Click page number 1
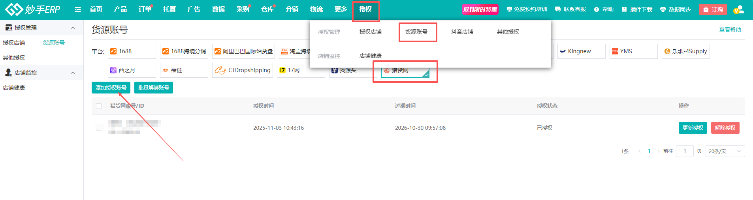This screenshot has width=753, height=200. [649, 151]
